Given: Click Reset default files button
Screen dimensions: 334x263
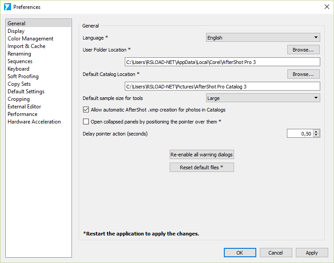Looking at the screenshot, I should (202, 167).
